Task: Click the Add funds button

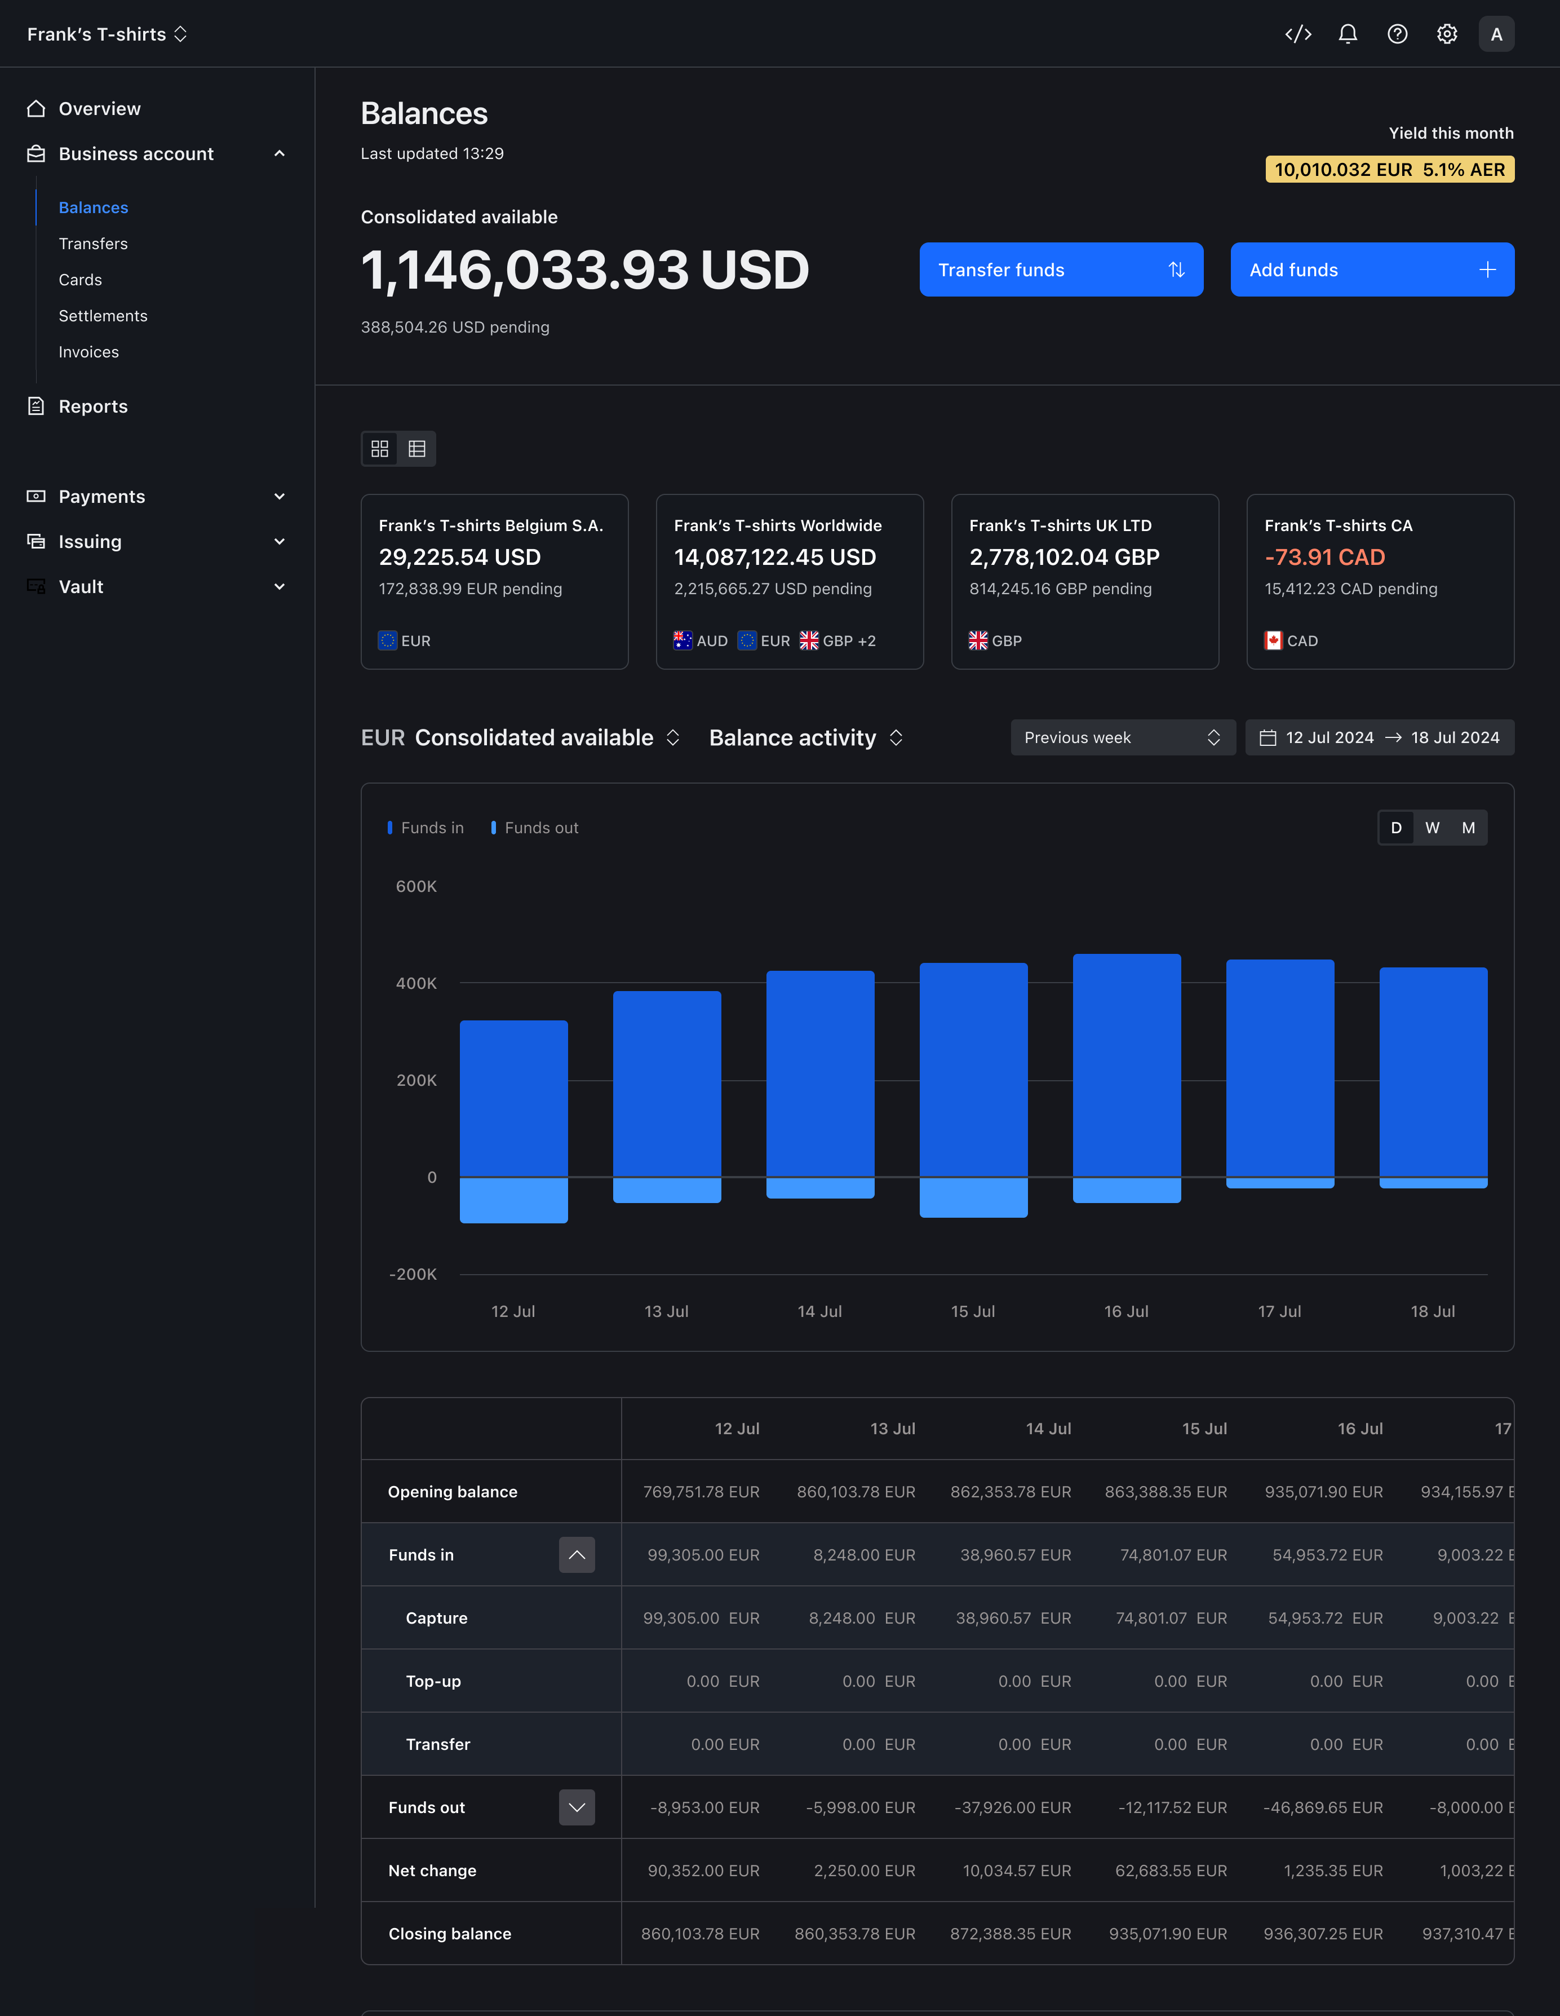Action: click(1372, 269)
